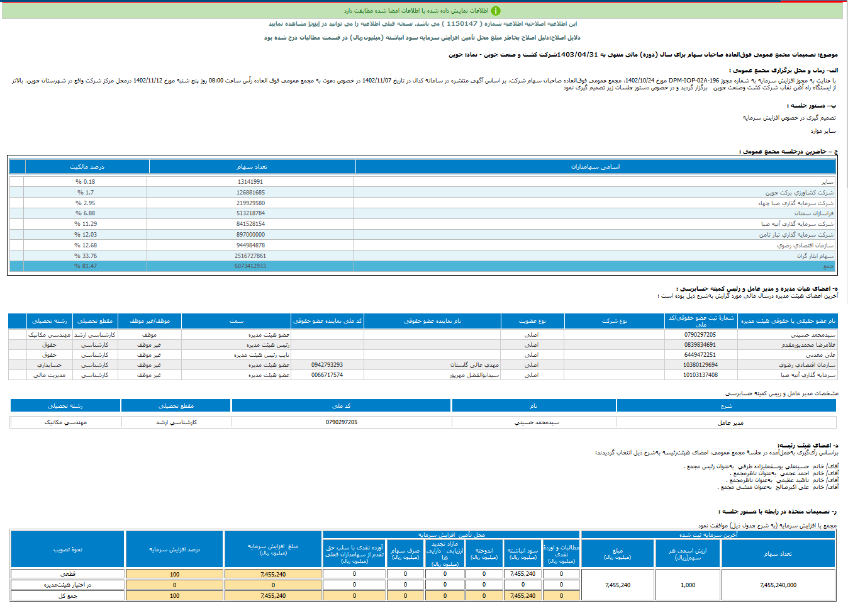Click the تعداد سهام header in shareholders table
Viewport: 848px width, 613px height.
[x=252, y=167]
